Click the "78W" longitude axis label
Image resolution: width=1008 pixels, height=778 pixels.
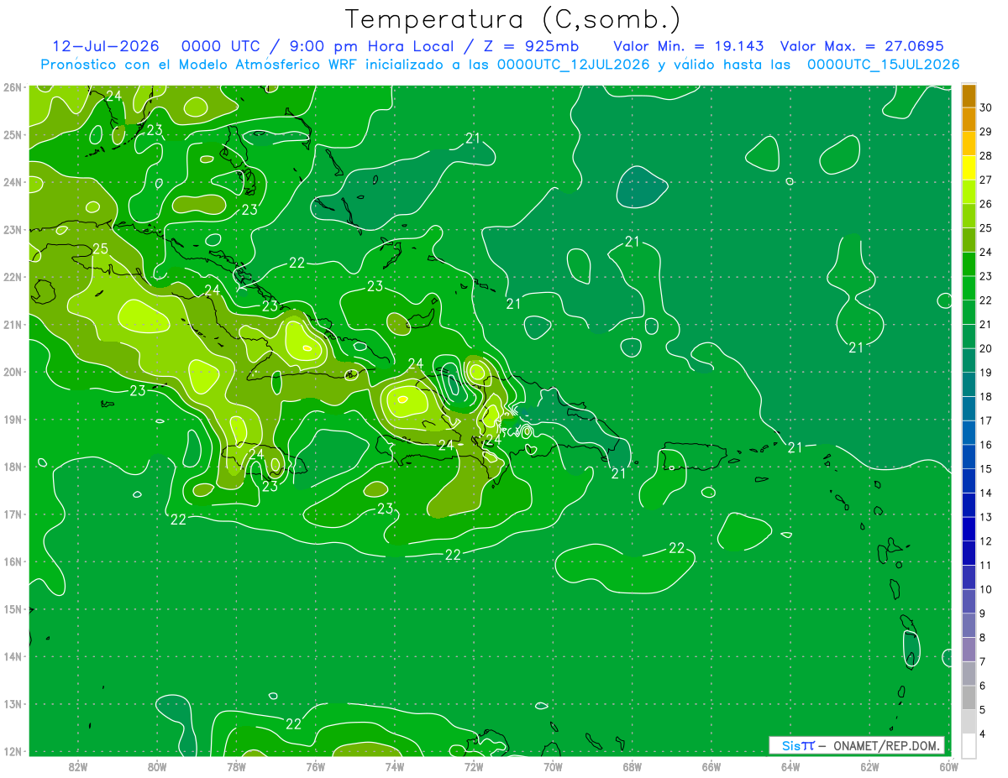(x=236, y=766)
